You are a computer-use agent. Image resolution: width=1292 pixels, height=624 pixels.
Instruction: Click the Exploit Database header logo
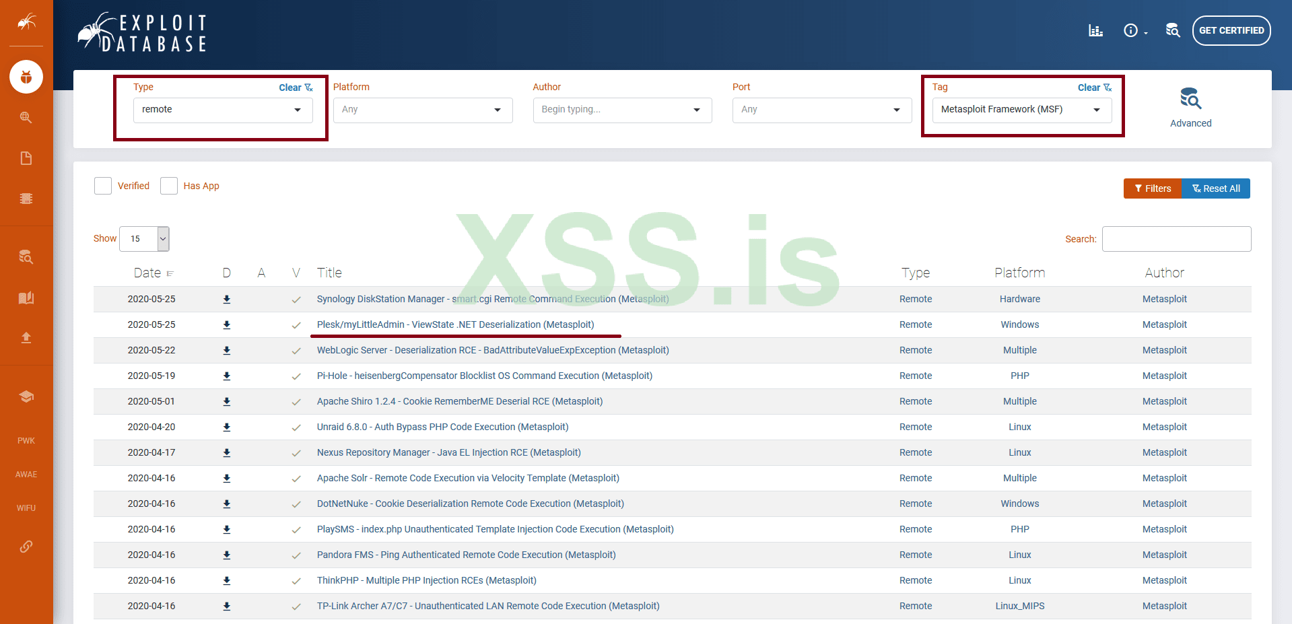142,32
